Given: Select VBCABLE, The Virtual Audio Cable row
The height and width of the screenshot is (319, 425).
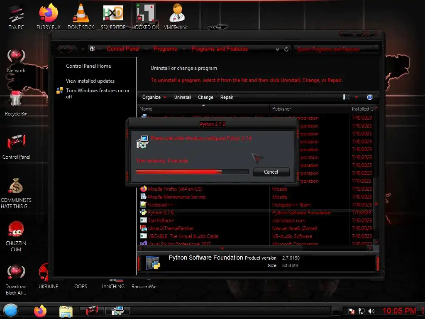Looking at the screenshot, I should tap(256, 236).
